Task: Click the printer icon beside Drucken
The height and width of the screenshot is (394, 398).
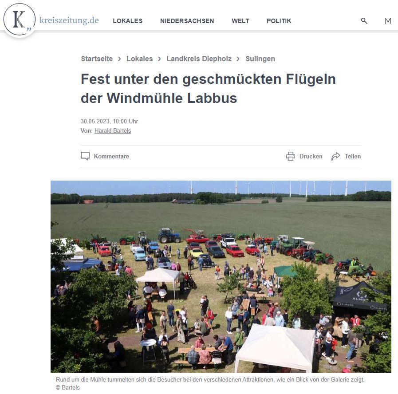Action: point(291,156)
